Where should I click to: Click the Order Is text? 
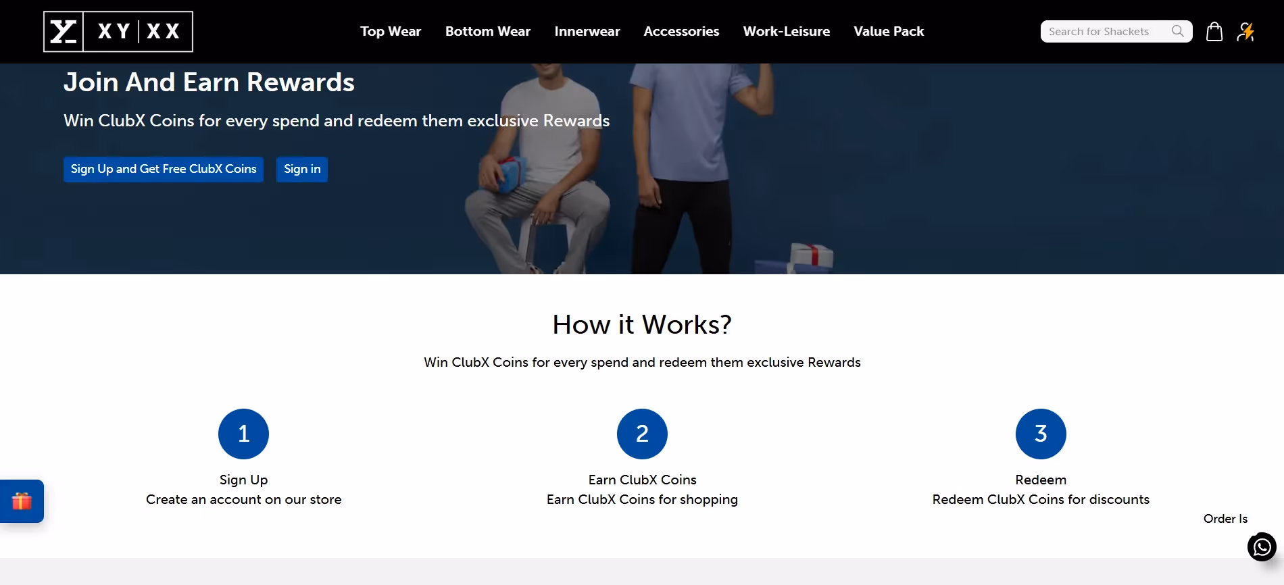[x=1225, y=519]
